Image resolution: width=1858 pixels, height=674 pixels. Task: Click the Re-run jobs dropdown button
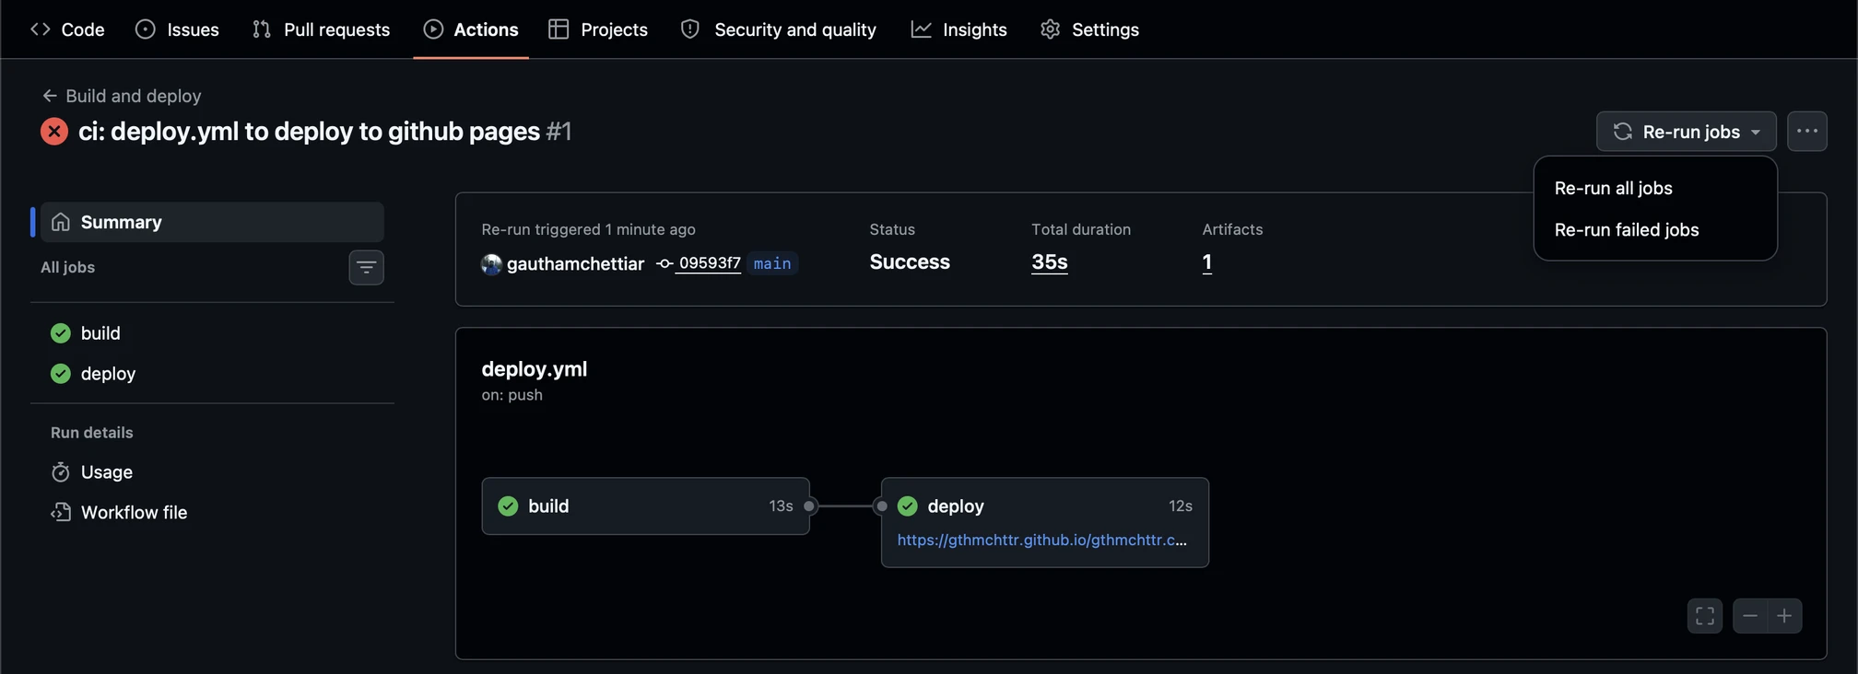point(1687,132)
